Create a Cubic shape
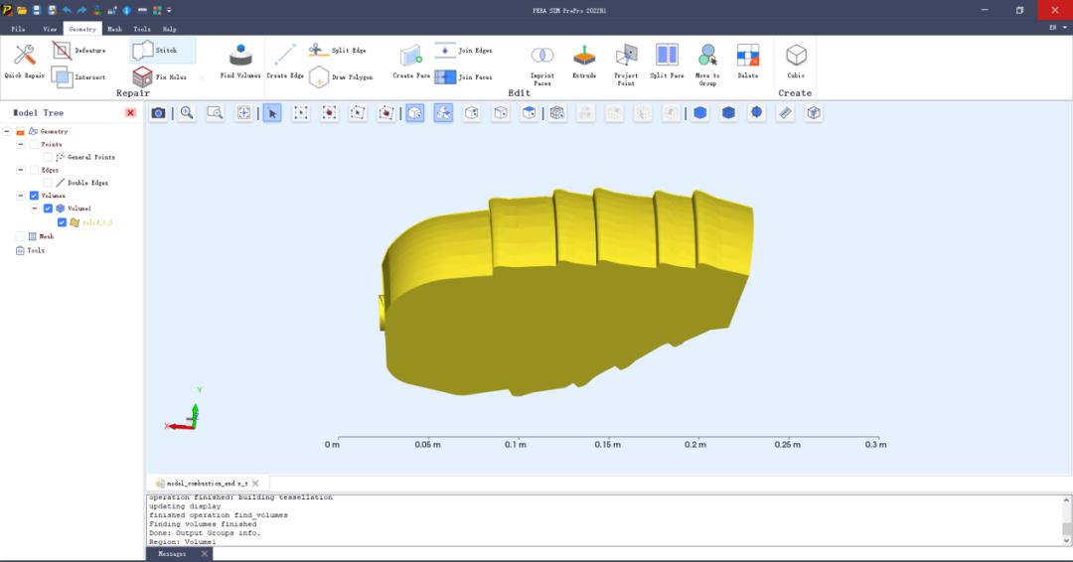This screenshot has width=1073, height=562. click(796, 62)
